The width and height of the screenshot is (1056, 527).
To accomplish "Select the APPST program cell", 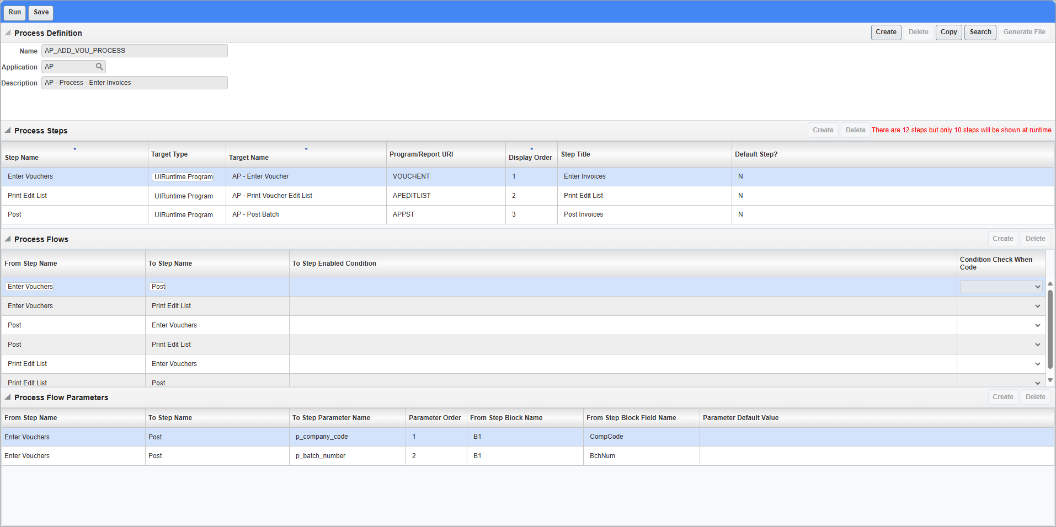I will click(x=446, y=214).
